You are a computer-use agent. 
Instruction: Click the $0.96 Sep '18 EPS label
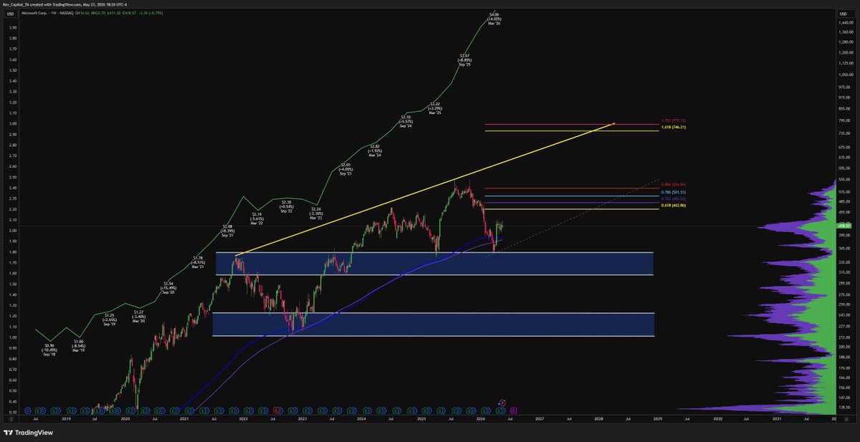point(49,350)
